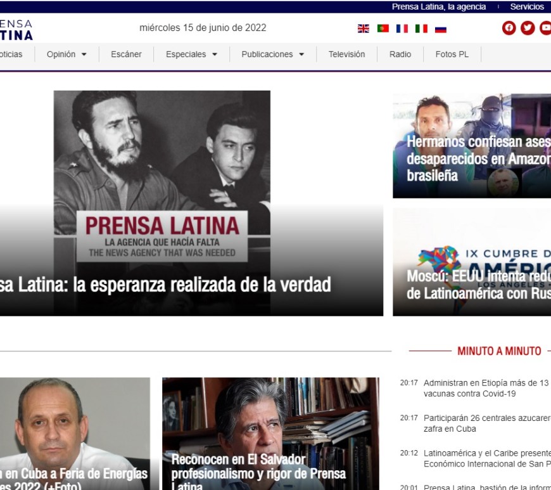This screenshot has width=551, height=490.
Task: Open the headline about hermanos confiesan asesinato
Action: 473,156
